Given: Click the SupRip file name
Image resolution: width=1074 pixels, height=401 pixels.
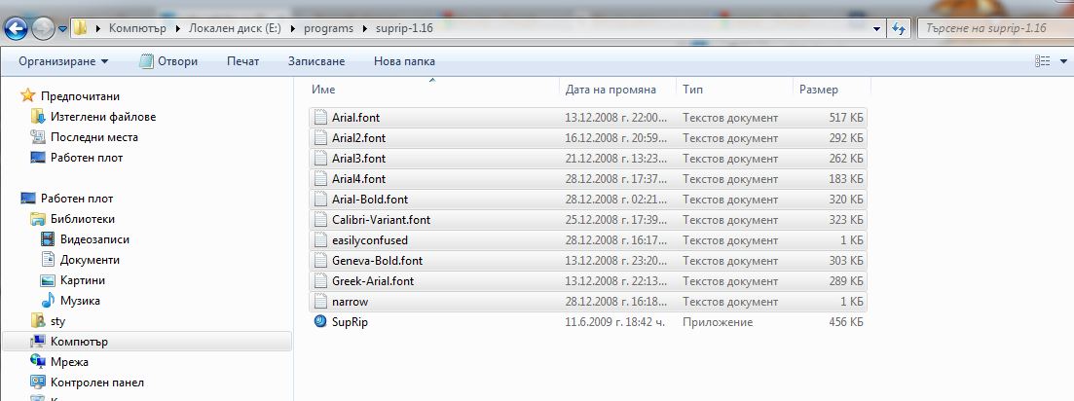Looking at the screenshot, I should 350,322.
